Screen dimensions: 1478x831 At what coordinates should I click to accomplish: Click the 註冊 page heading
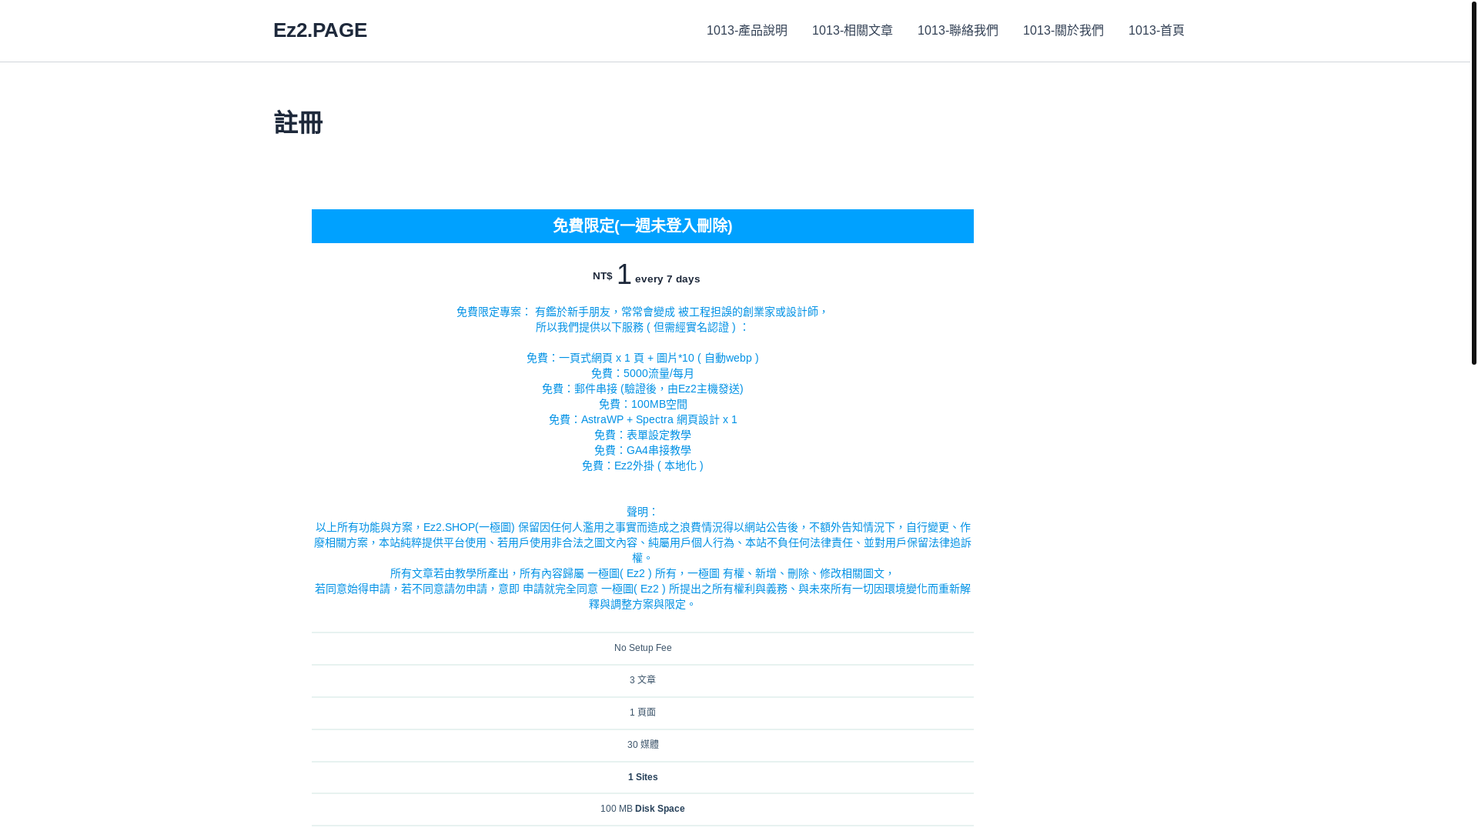tap(298, 123)
